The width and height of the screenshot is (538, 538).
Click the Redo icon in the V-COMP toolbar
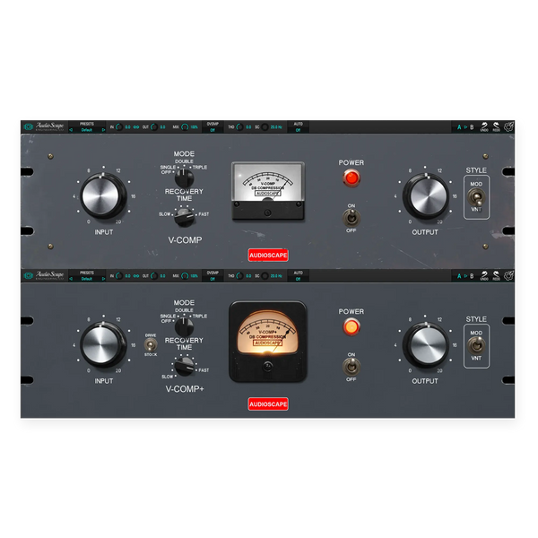[x=496, y=126]
